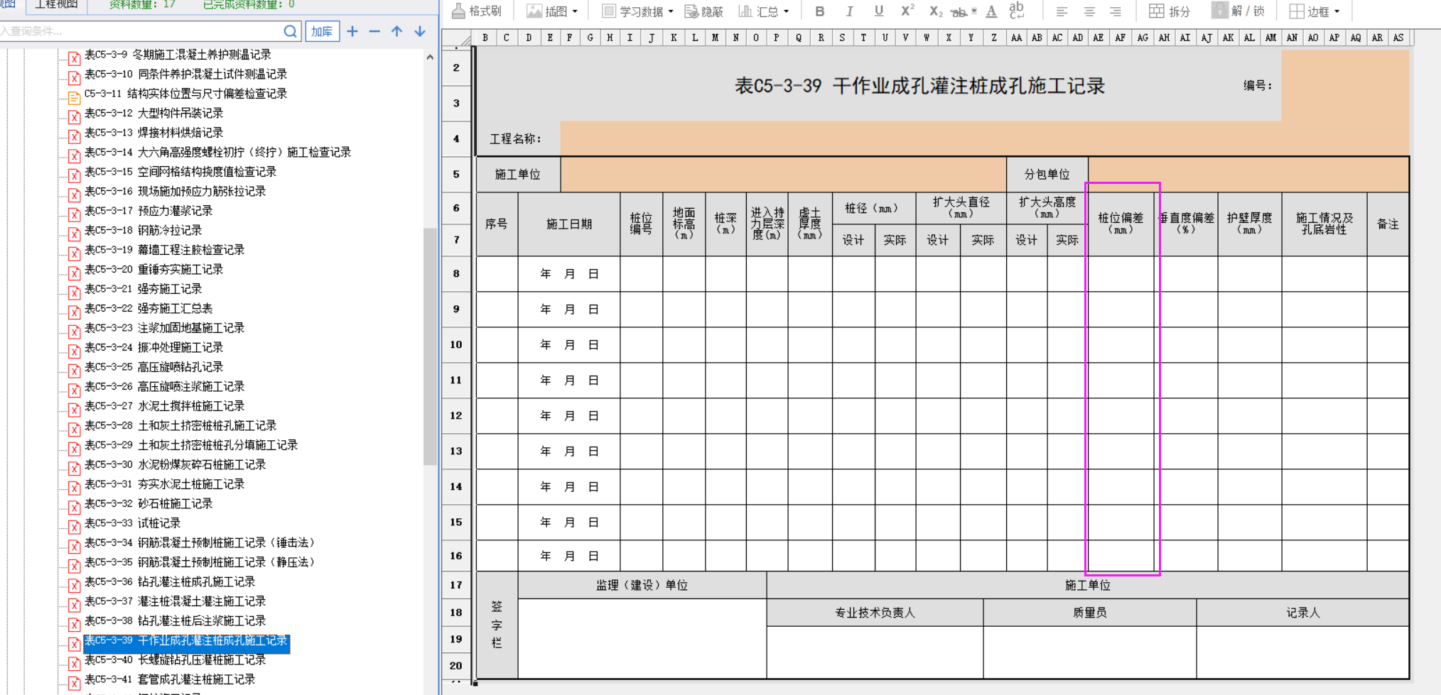The height and width of the screenshot is (695, 1441).
Task: Center-align the cell text
Action: coord(1089,11)
